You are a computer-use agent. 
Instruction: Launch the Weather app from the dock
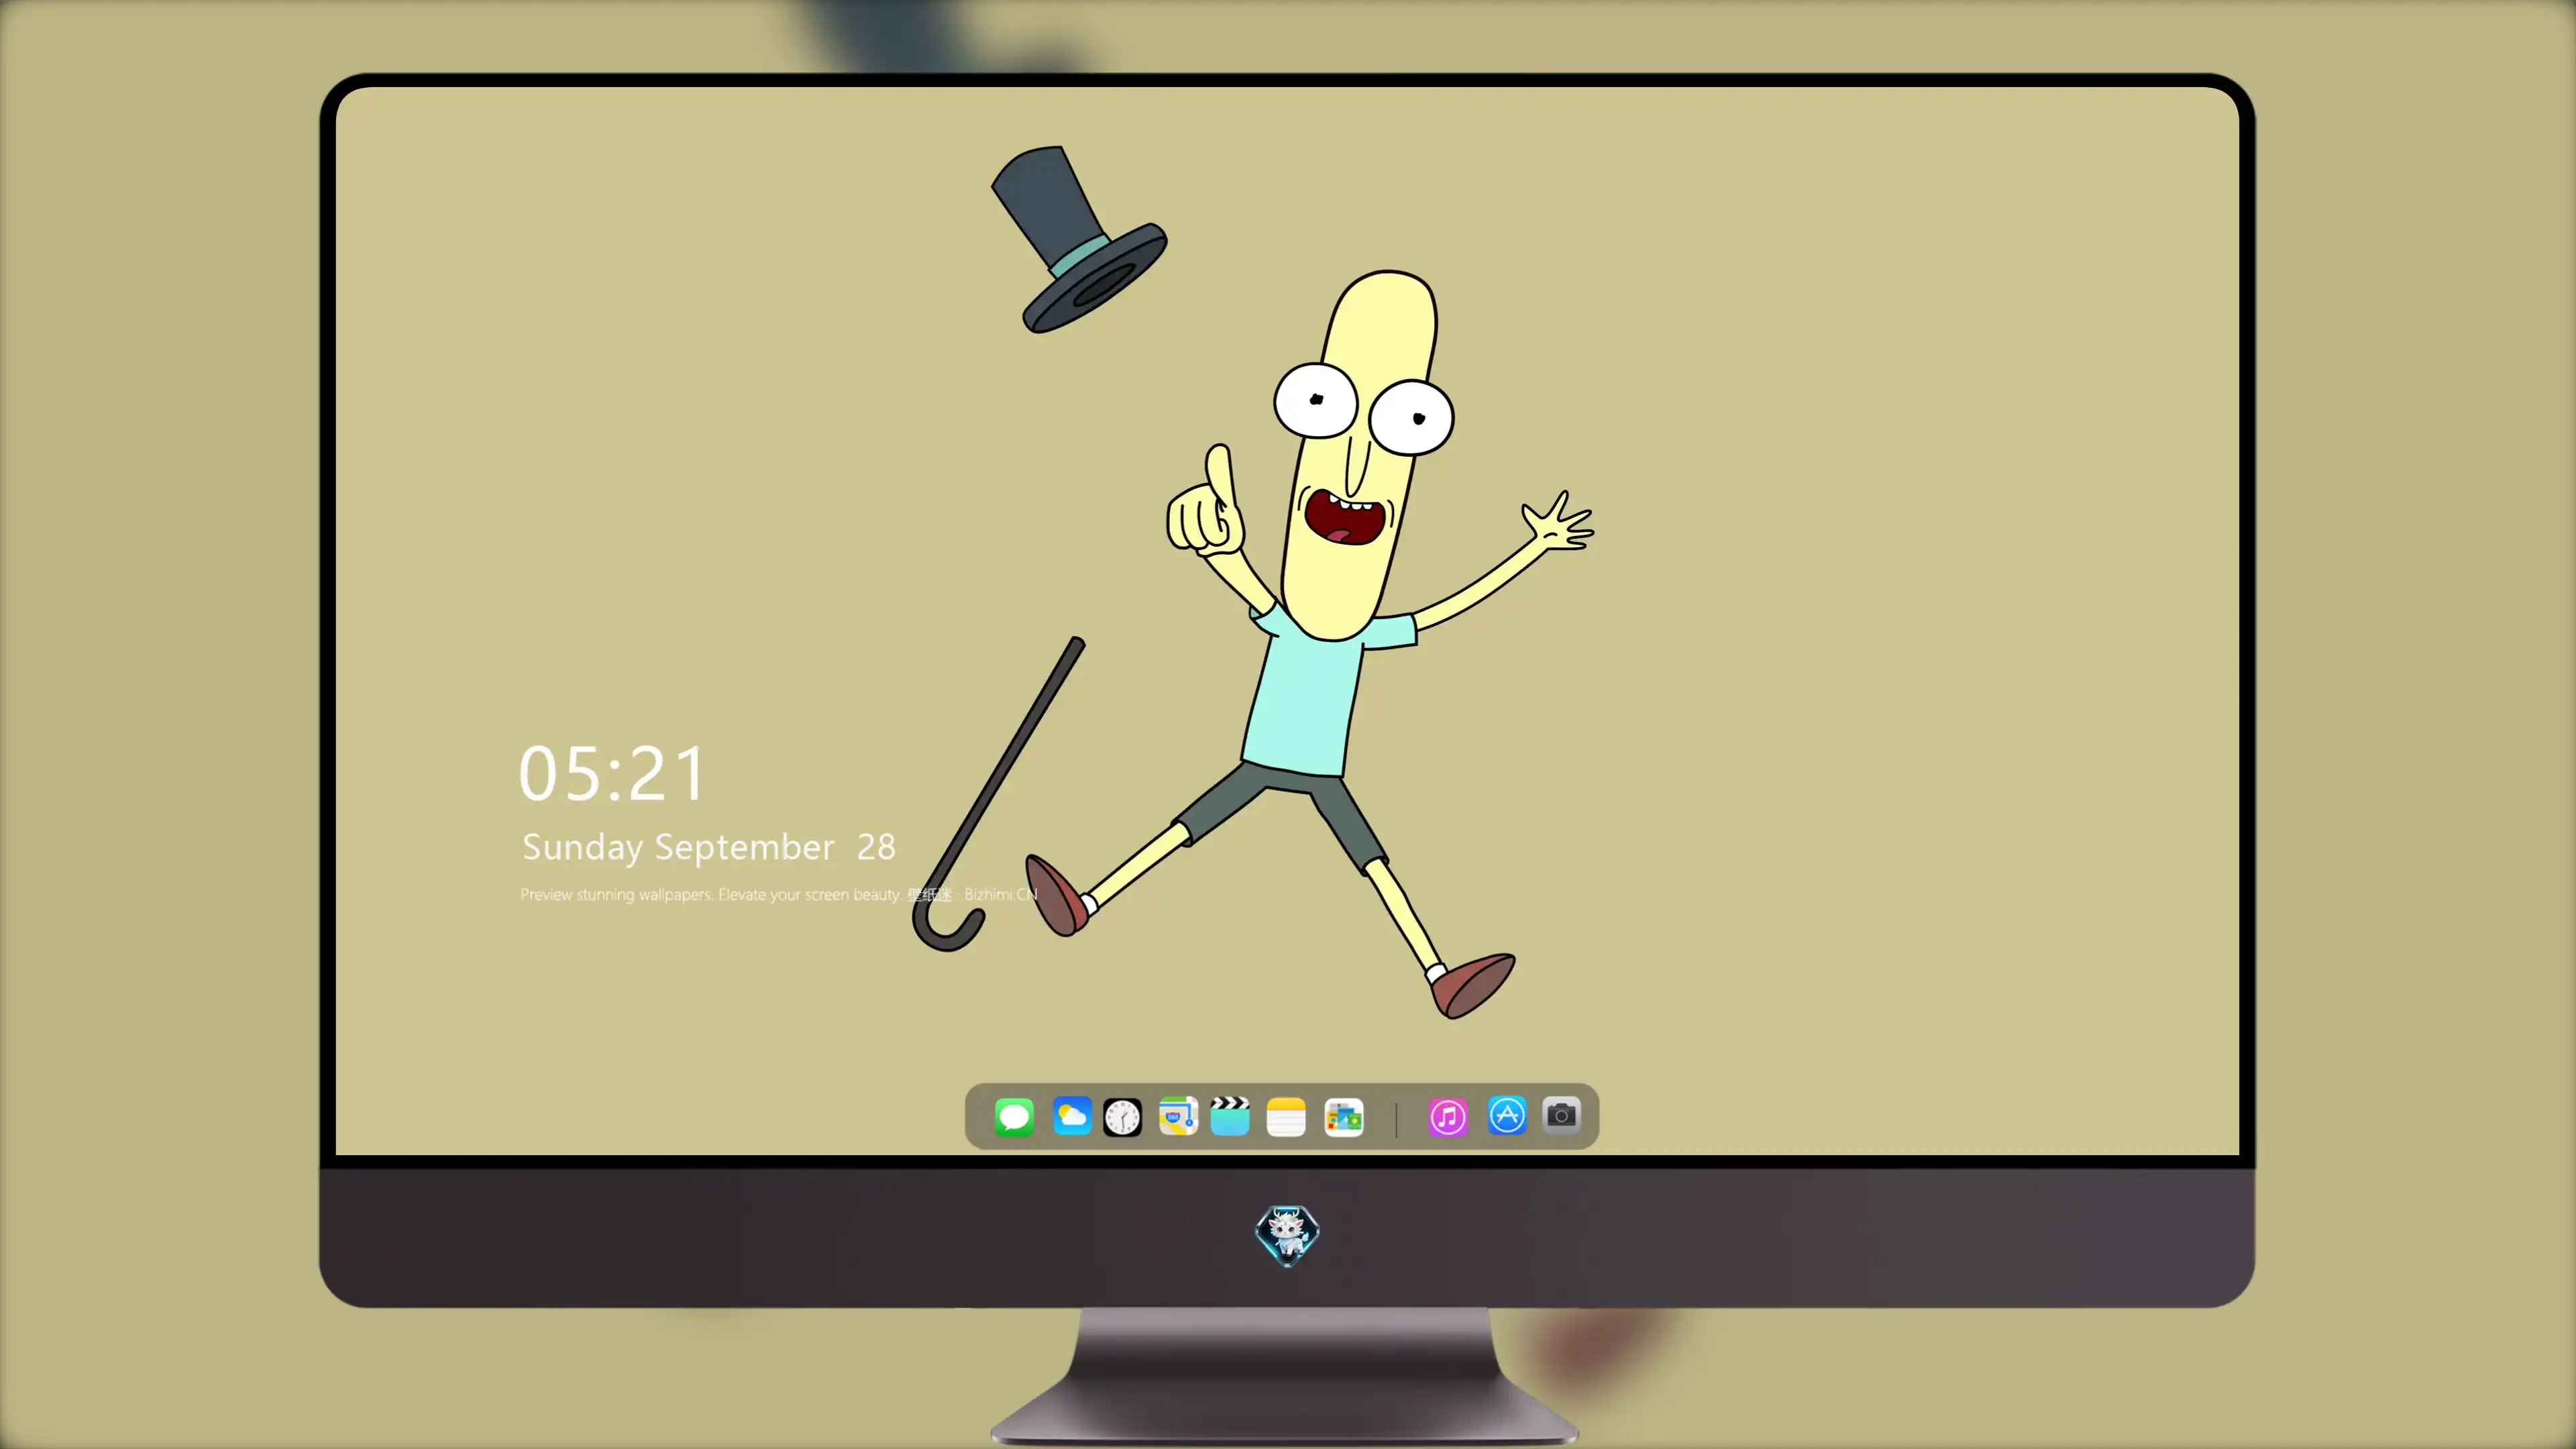pos(1072,1116)
